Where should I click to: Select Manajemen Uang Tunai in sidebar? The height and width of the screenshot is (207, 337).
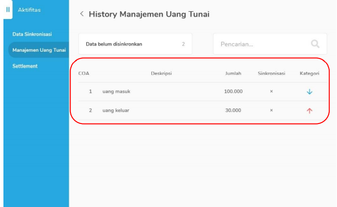(39, 50)
